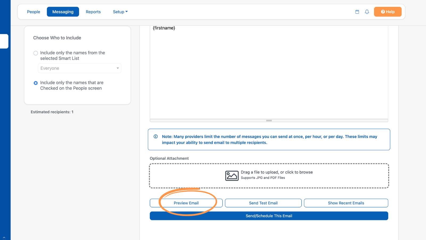This screenshot has height=240, width=426.
Task: Open the Messaging tab
Action: point(63,12)
